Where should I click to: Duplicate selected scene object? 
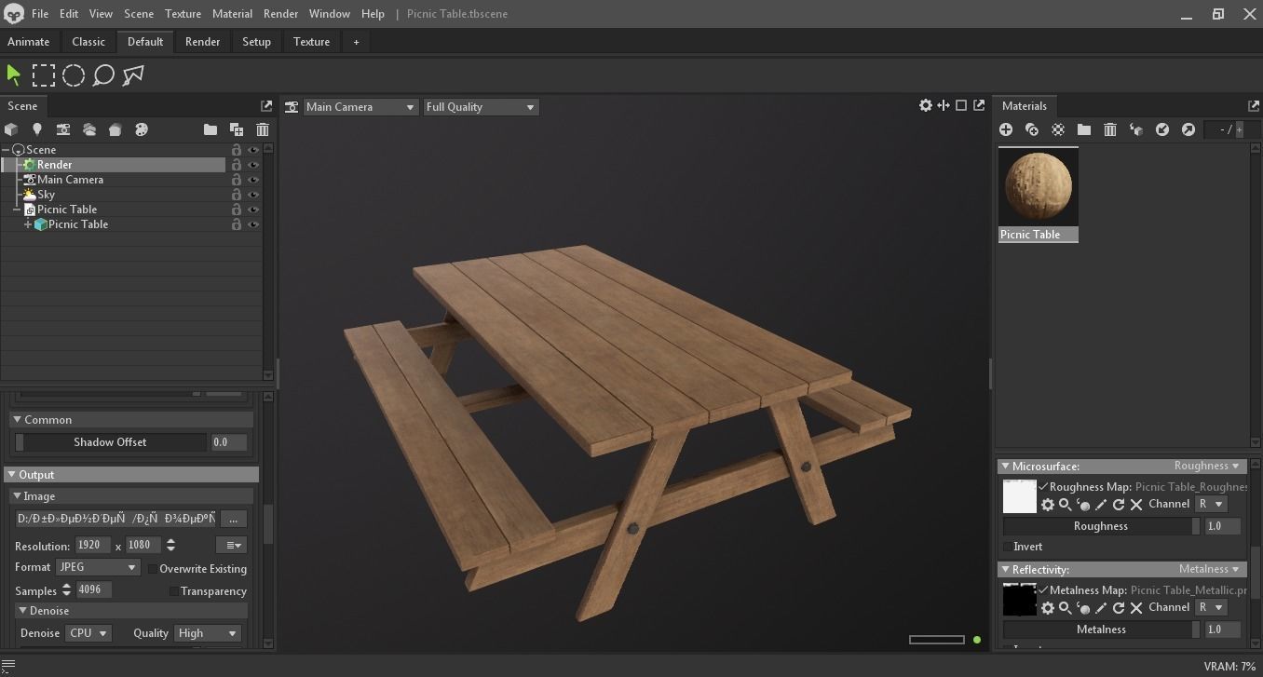click(x=237, y=129)
